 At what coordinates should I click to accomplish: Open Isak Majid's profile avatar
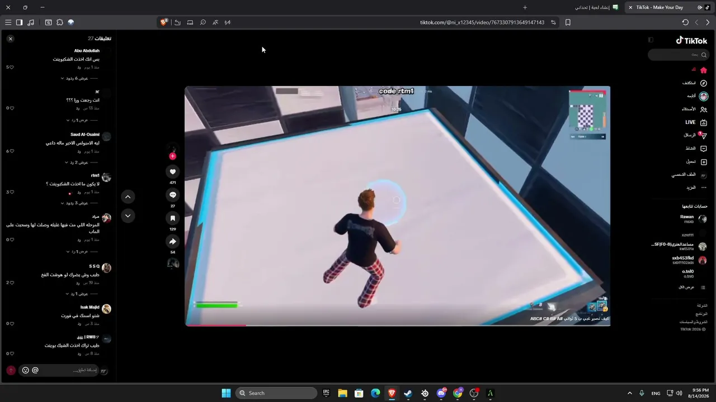[106, 309]
